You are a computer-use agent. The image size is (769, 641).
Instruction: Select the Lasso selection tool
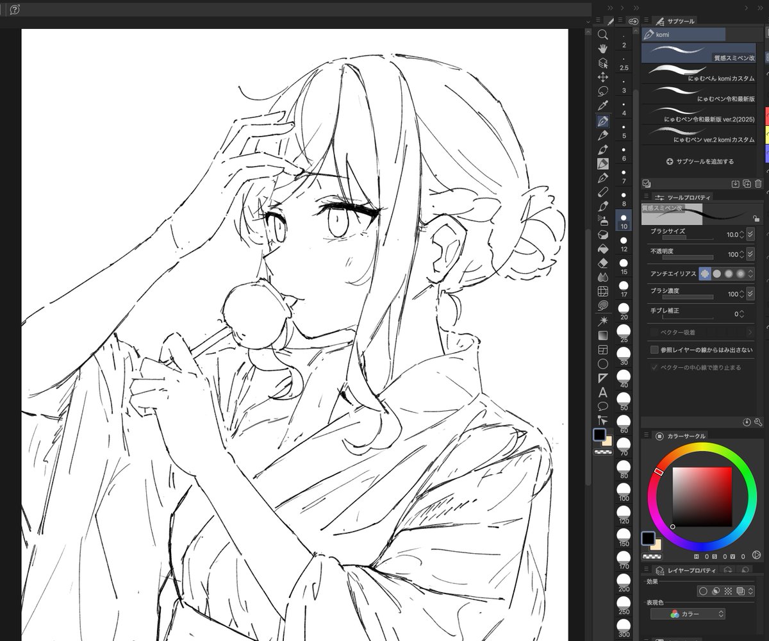(602, 91)
